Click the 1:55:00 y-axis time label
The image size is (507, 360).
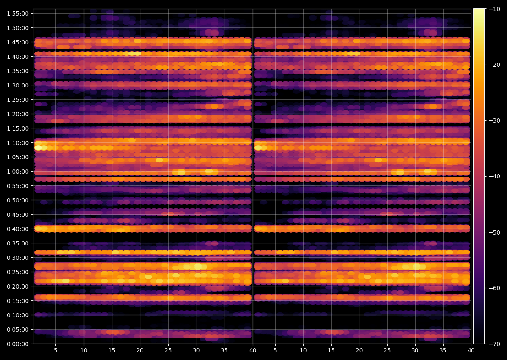click(x=18, y=14)
